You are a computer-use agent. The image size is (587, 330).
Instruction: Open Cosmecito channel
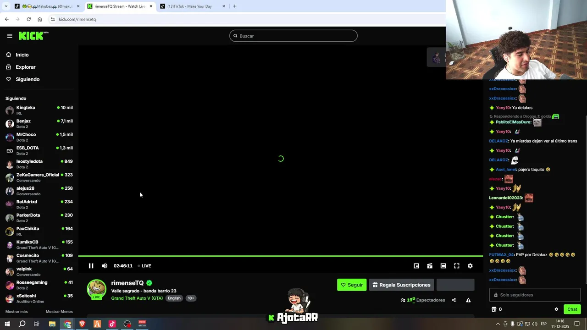(39, 258)
